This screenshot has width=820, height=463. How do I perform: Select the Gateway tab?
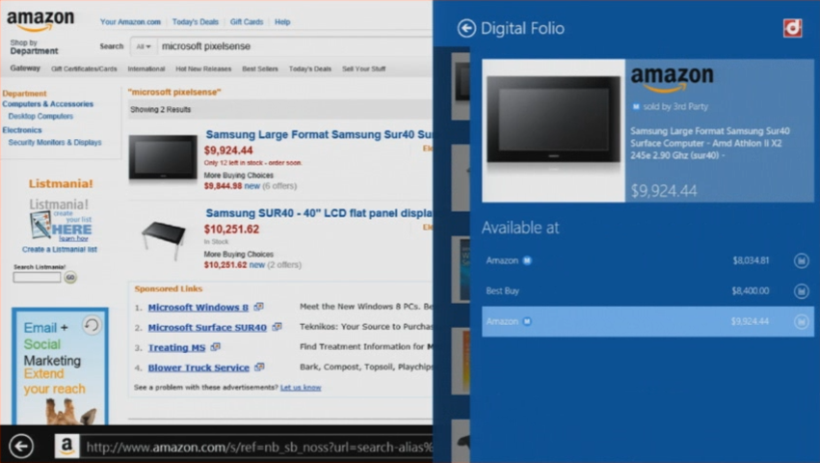point(25,68)
